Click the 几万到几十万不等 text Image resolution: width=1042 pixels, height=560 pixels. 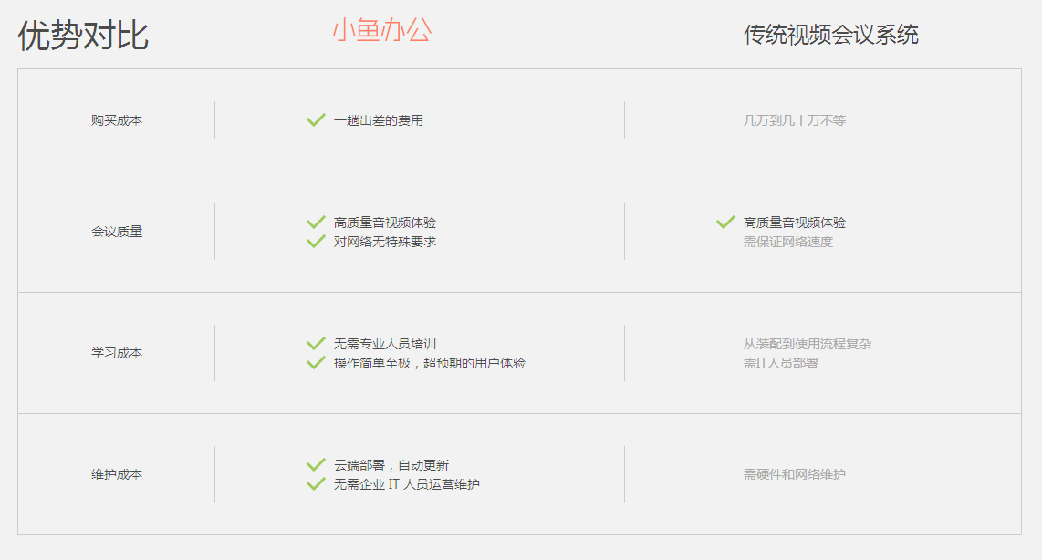794,120
